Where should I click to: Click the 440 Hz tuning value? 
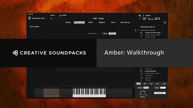[x=53, y=15]
